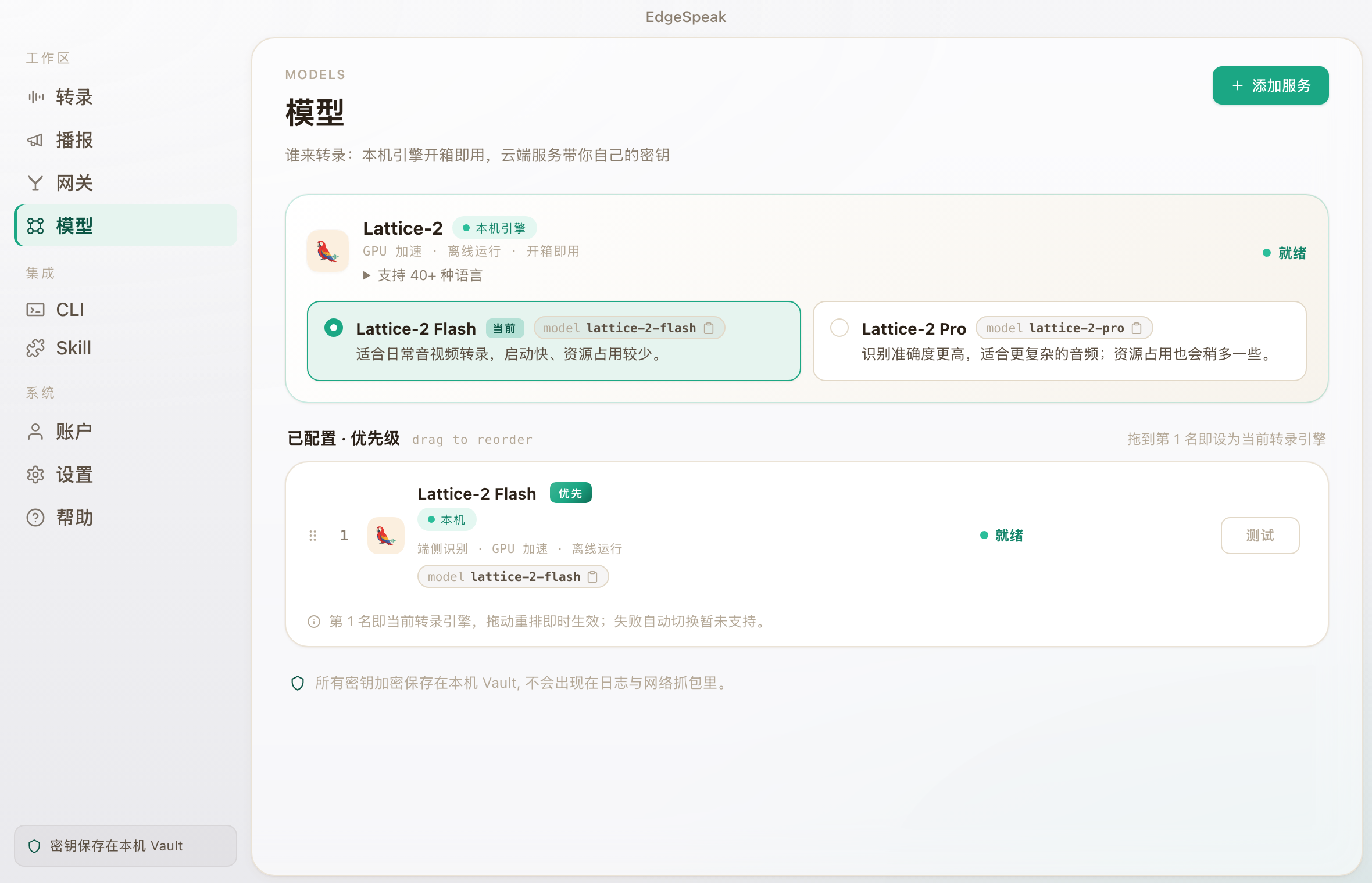Click the puzzle icon beside Skill
Viewport: 1372px width, 883px height.
coord(35,348)
